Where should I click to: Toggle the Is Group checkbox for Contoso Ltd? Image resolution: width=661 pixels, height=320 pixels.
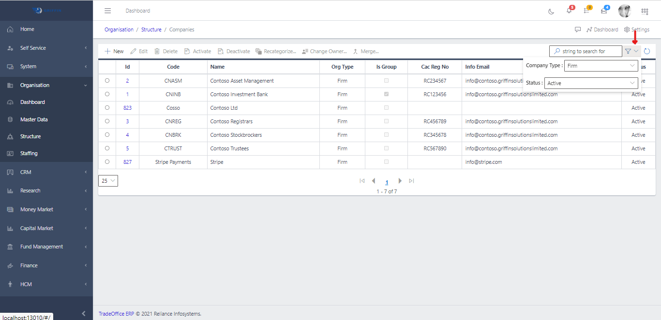[x=386, y=108]
